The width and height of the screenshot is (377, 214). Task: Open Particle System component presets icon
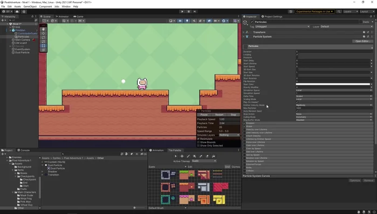coord(368,37)
